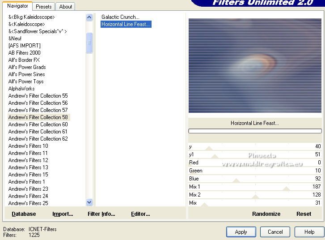Adjust the Blue slider handle
Image resolution: width=325 pixels, height=240 pixels.
coord(236,180)
